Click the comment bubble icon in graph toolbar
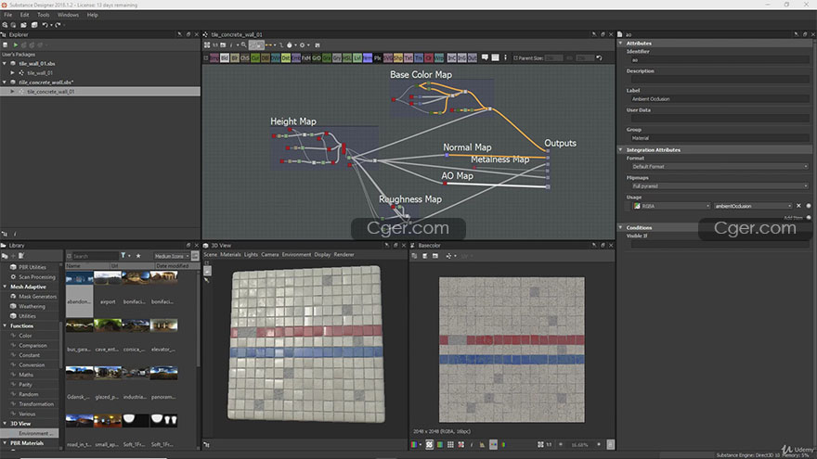The image size is (817, 459). tap(485, 57)
